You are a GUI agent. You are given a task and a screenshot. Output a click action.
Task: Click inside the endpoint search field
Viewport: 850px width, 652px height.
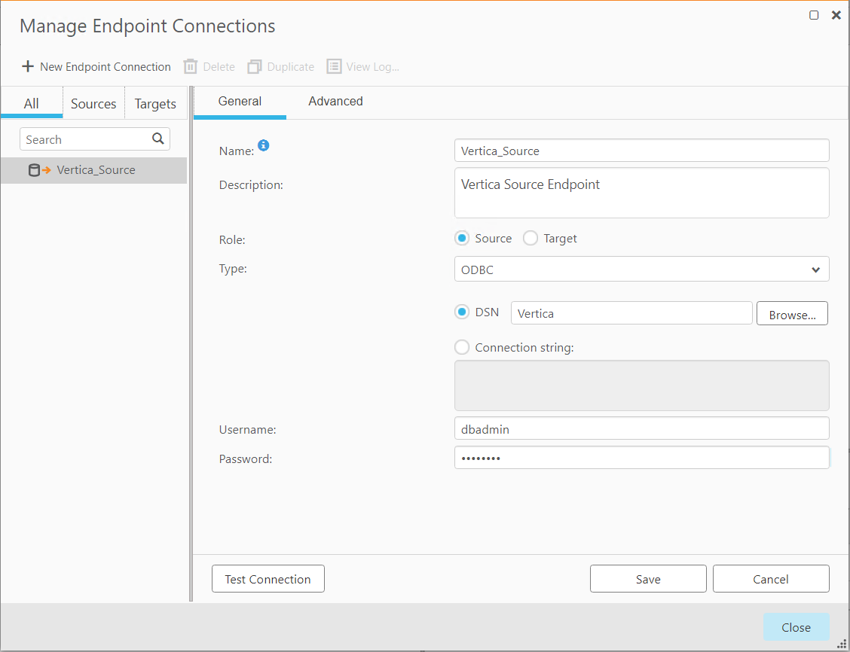click(83, 139)
